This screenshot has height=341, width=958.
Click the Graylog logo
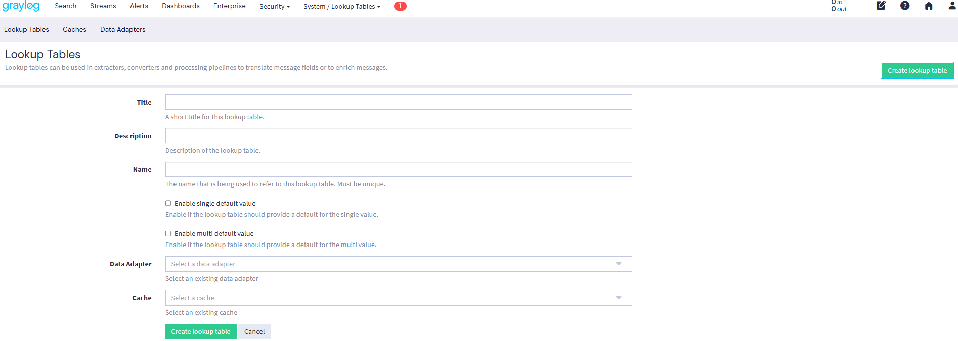(x=21, y=6)
